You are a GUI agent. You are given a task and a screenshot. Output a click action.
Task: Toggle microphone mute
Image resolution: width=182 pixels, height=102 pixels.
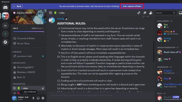[33, 98]
